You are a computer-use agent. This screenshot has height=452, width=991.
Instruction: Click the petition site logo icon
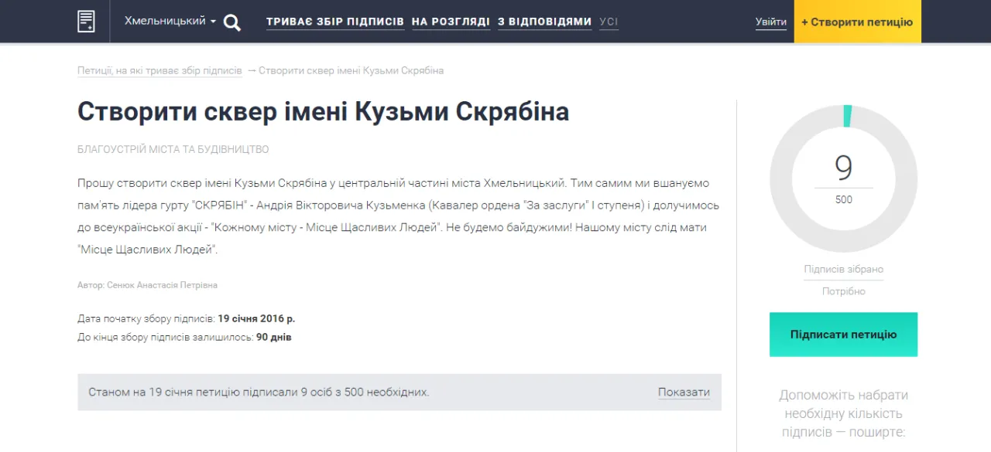point(86,21)
